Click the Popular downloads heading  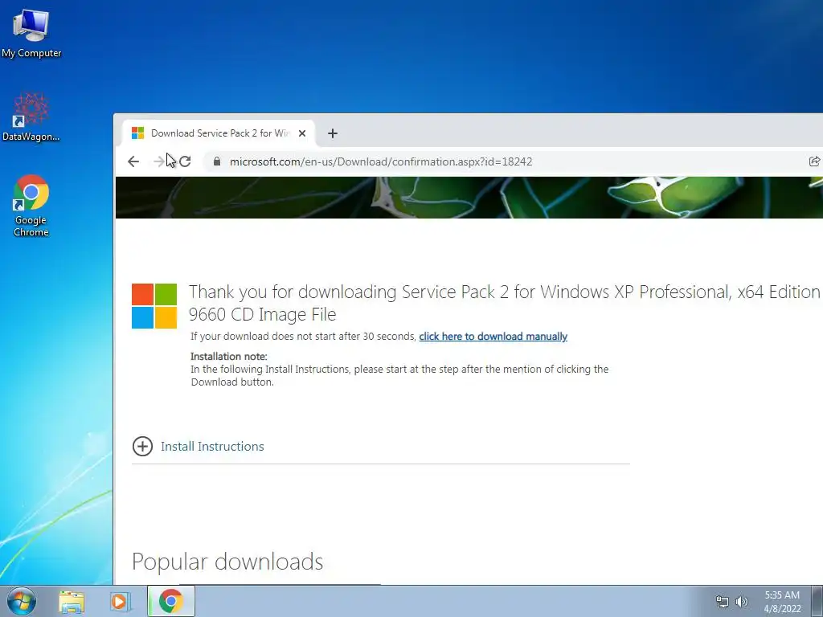pos(227,562)
